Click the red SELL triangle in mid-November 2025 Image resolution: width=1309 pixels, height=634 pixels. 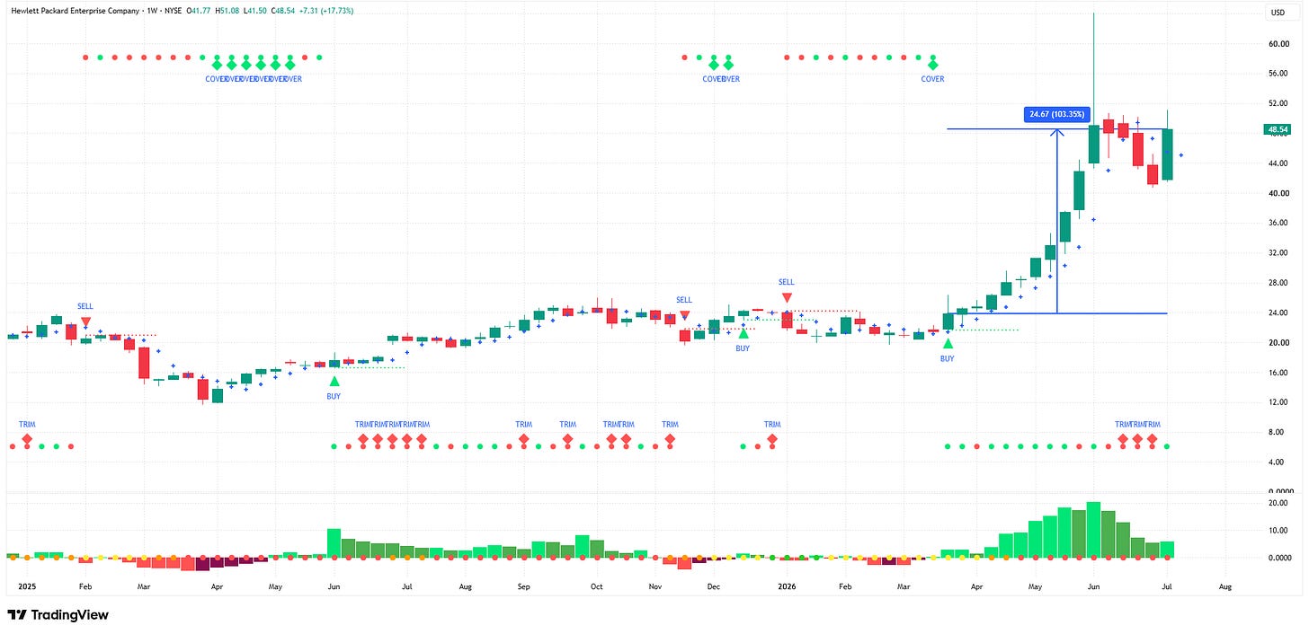coord(684,315)
